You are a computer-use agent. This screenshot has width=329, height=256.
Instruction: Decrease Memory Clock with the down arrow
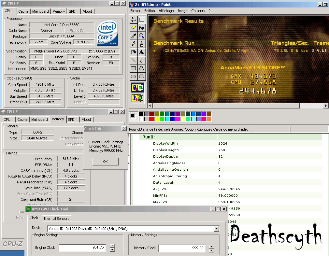[x=212, y=250]
